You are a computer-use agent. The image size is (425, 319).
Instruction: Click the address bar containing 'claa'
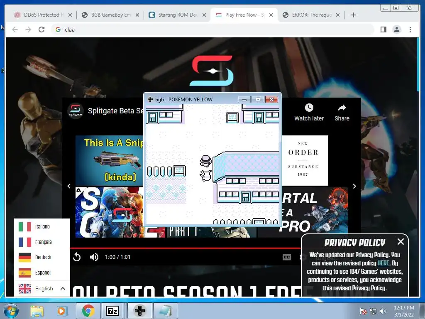[x=213, y=29]
